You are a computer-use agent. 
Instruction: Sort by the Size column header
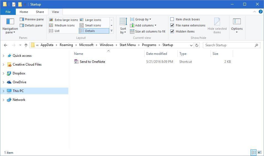pos(222,54)
